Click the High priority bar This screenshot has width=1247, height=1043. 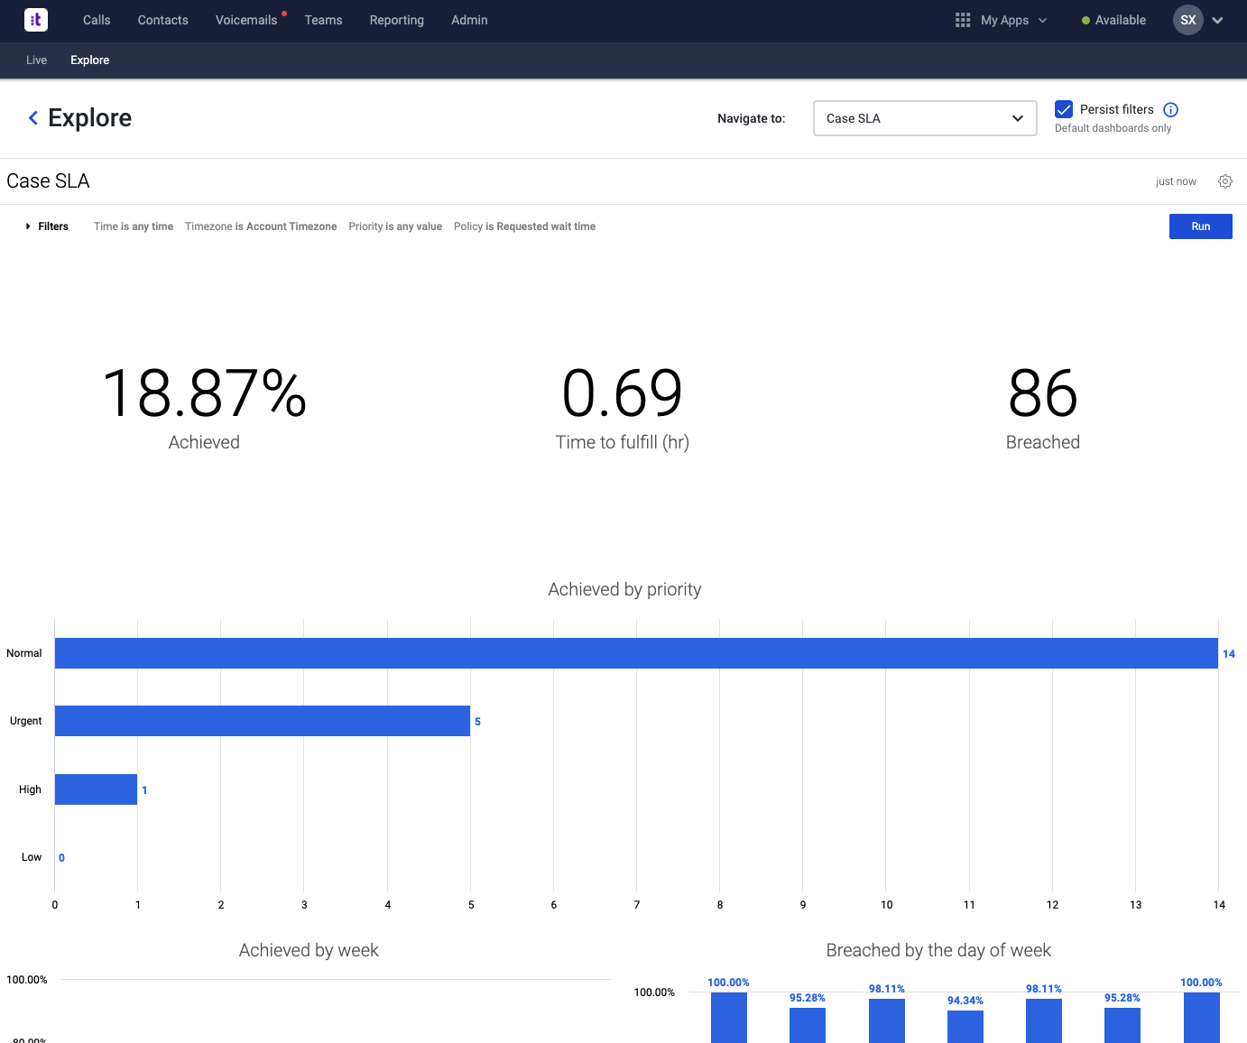96,789
